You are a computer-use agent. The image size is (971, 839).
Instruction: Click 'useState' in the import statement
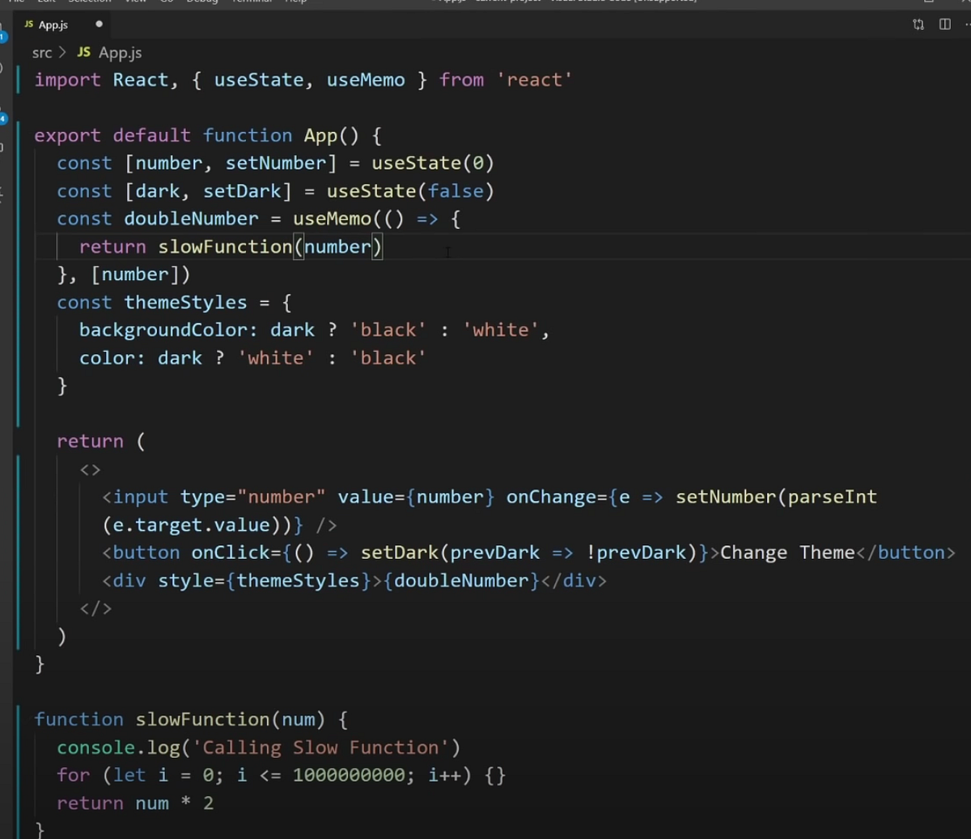(x=259, y=80)
